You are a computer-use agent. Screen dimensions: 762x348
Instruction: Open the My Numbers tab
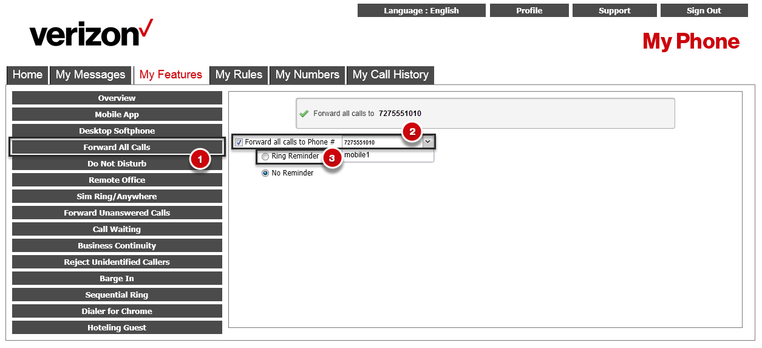(307, 75)
